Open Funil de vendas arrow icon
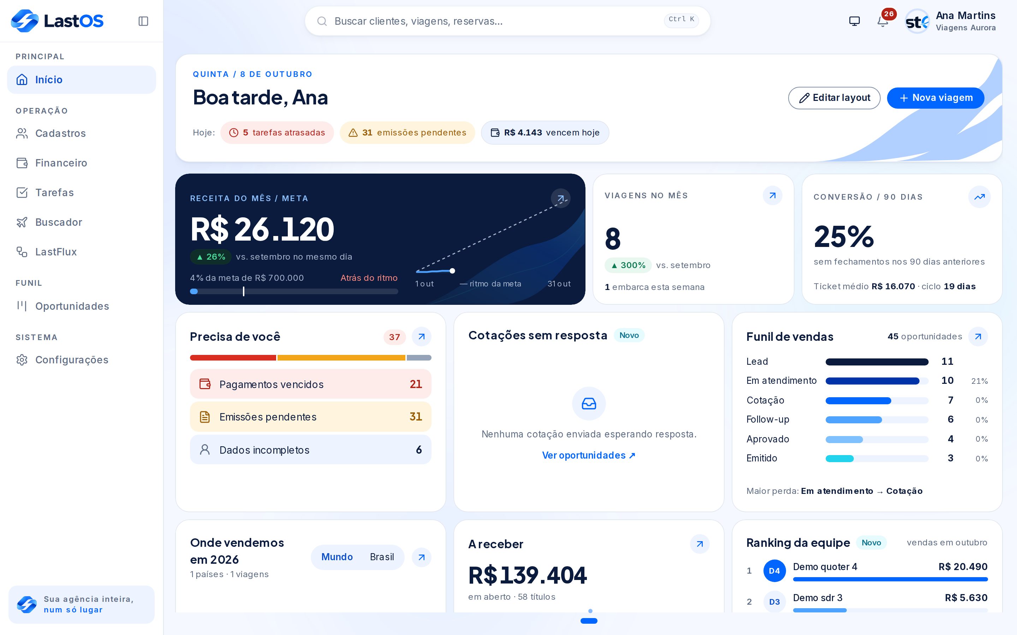Viewport: 1017px width, 635px height. 978,337
